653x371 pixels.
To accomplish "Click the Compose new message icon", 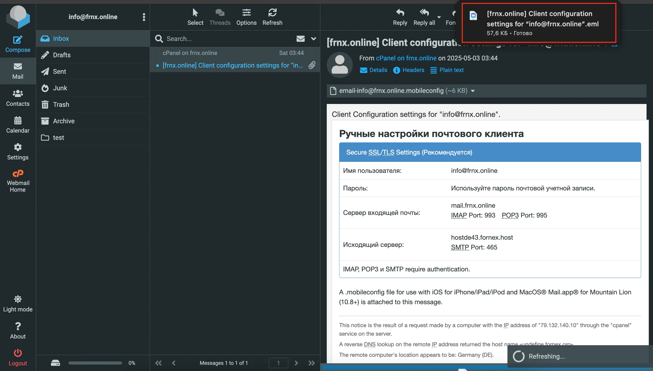I will [18, 40].
